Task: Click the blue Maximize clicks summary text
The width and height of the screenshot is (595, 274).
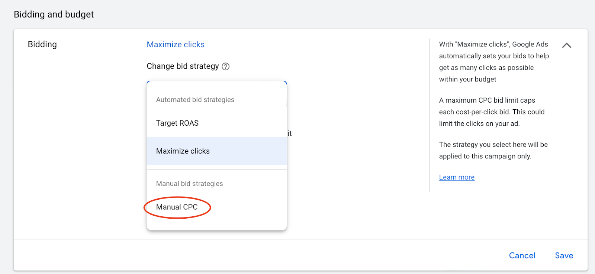Action: [x=176, y=45]
